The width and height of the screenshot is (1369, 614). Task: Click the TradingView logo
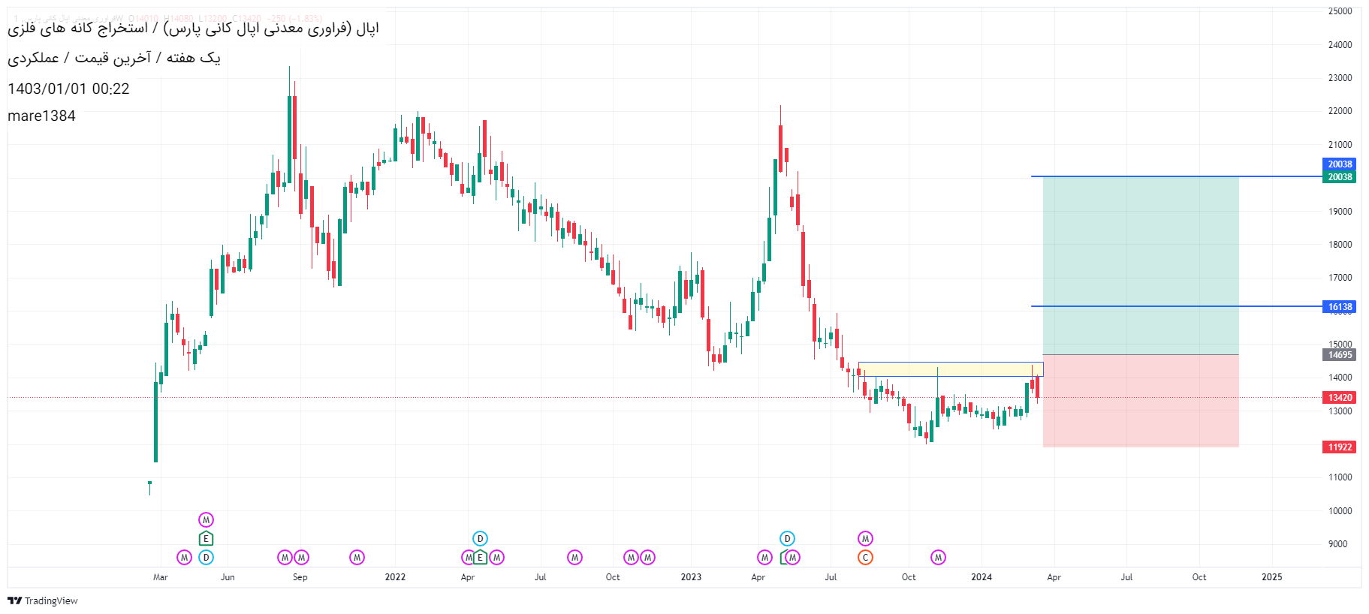tap(43, 600)
